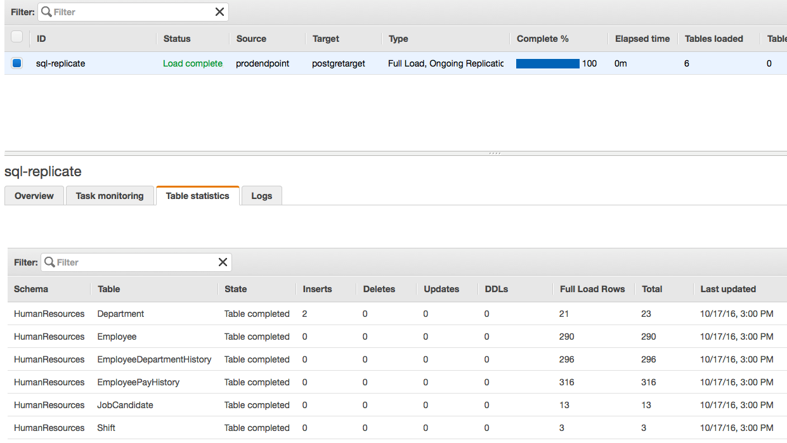Sort statistics by Table column
This screenshot has width=787, height=443.
pos(109,289)
